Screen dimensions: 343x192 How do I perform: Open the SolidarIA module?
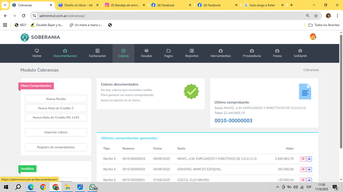(x=300, y=53)
